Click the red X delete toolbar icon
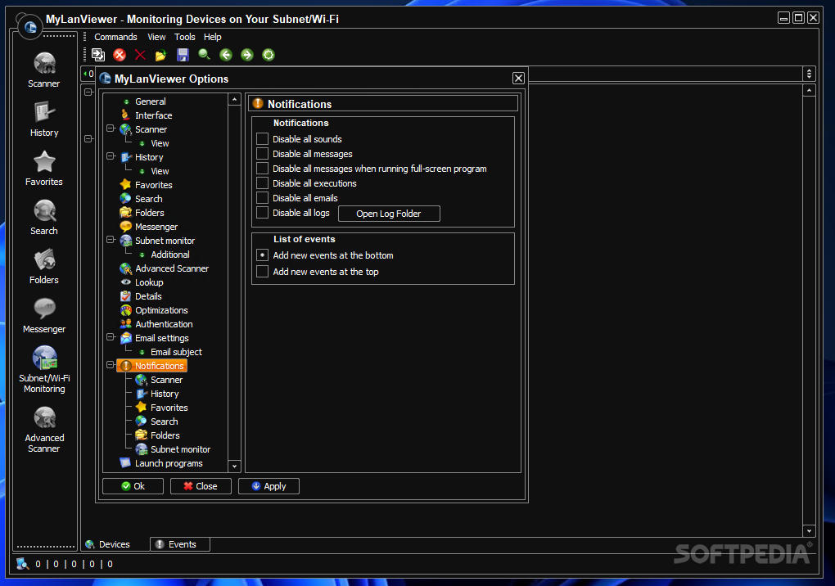 [140, 54]
